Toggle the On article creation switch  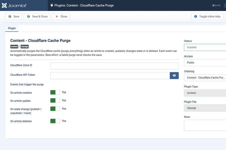pos(55,92)
